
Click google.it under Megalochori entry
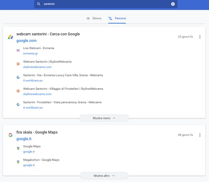coord(29,165)
